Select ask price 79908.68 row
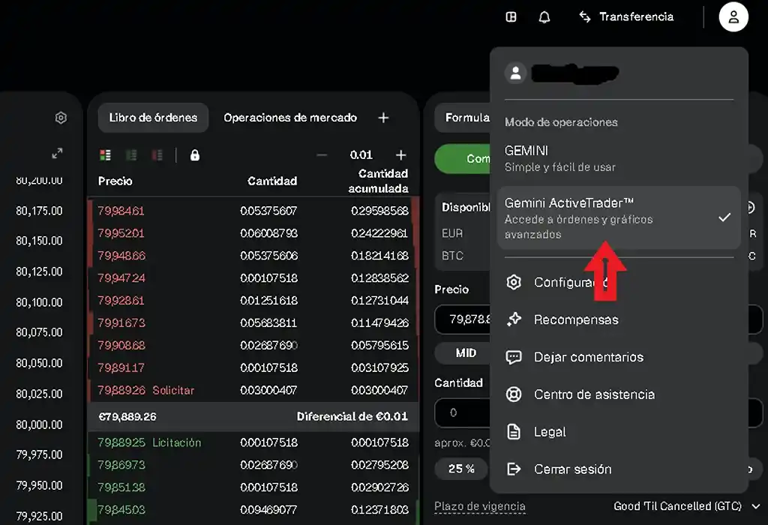The height and width of the screenshot is (525, 768). click(253, 346)
